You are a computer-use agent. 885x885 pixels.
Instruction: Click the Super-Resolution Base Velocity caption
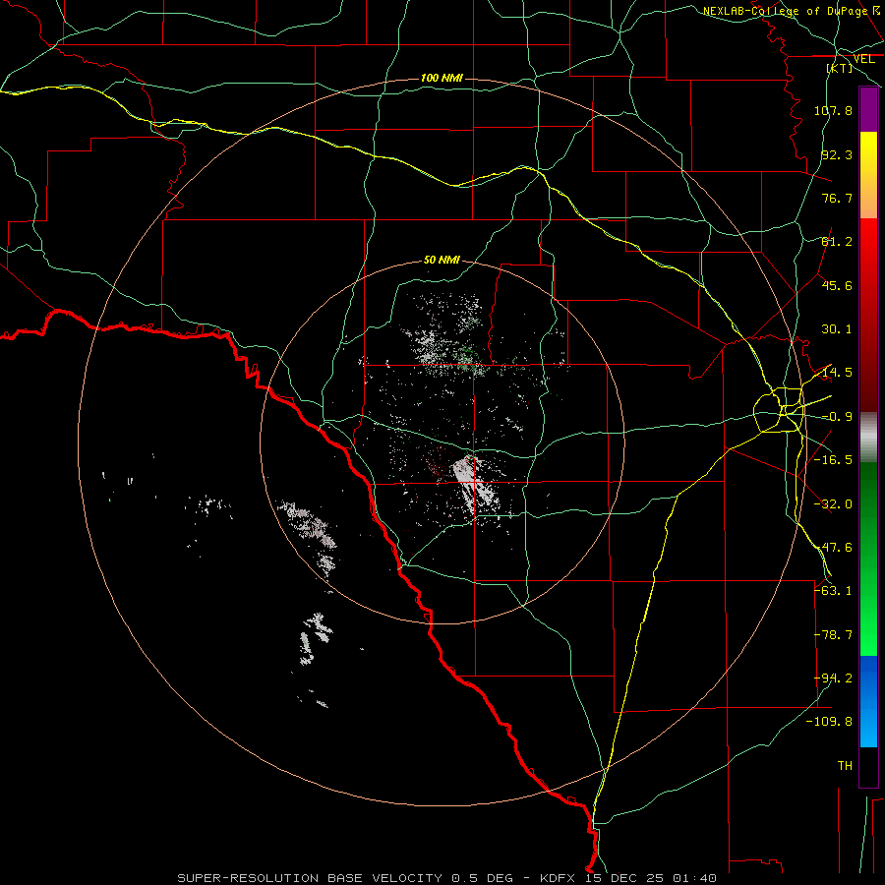point(447,878)
